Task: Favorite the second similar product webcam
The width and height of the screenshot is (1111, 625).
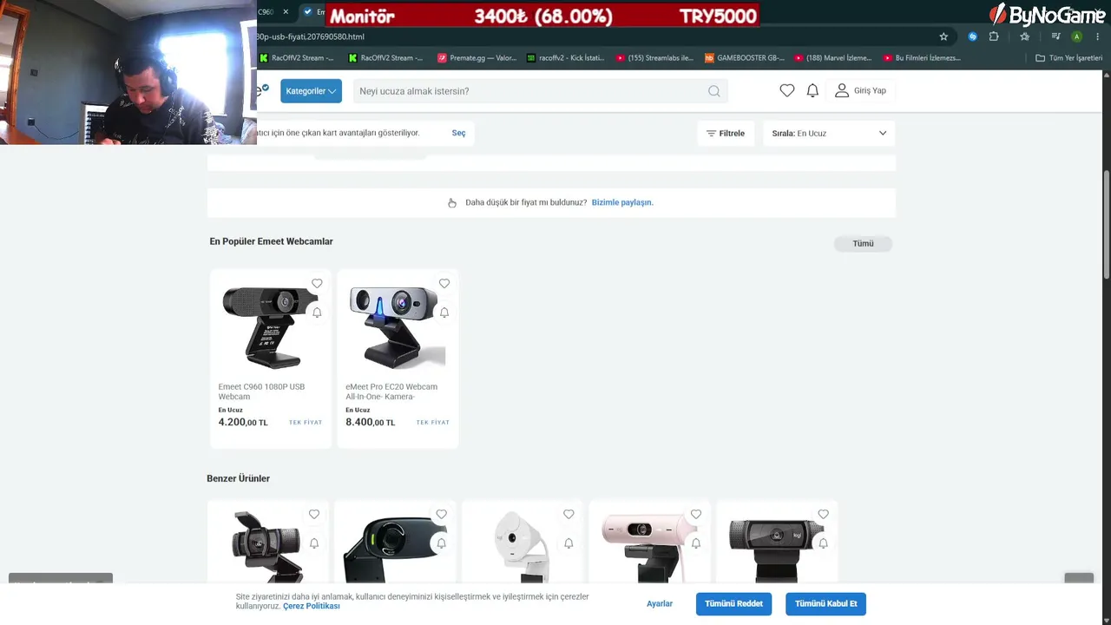Action: coord(442,515)
